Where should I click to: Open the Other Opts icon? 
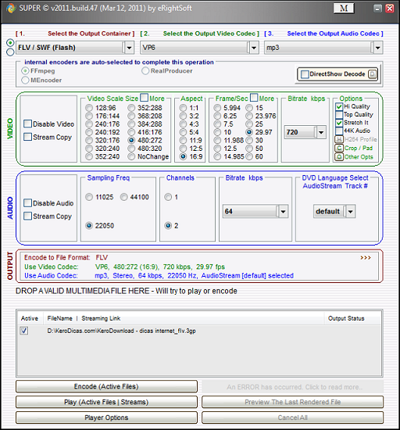339,157
